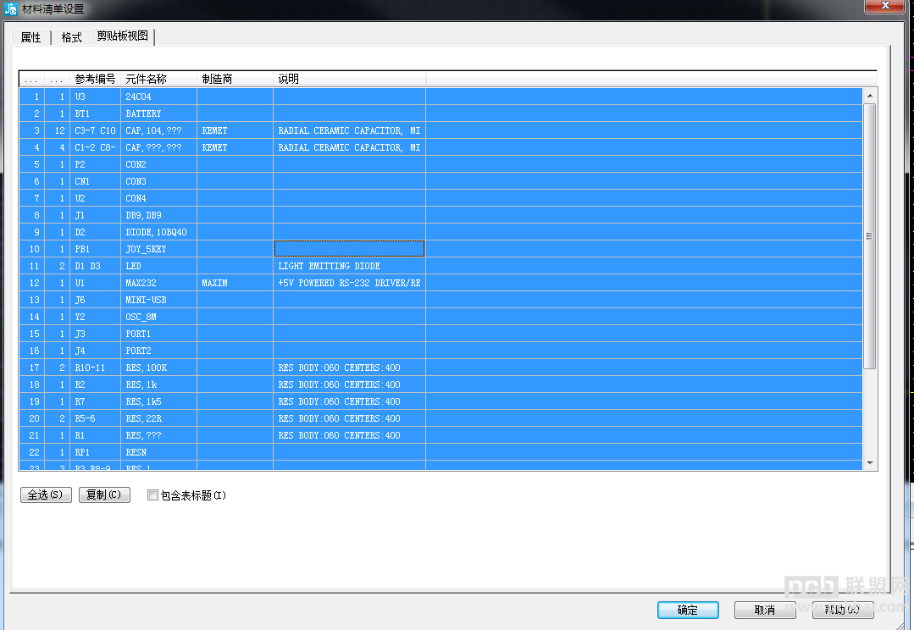
Task: Click the RP1 reference cell
Action: point(95,452)
